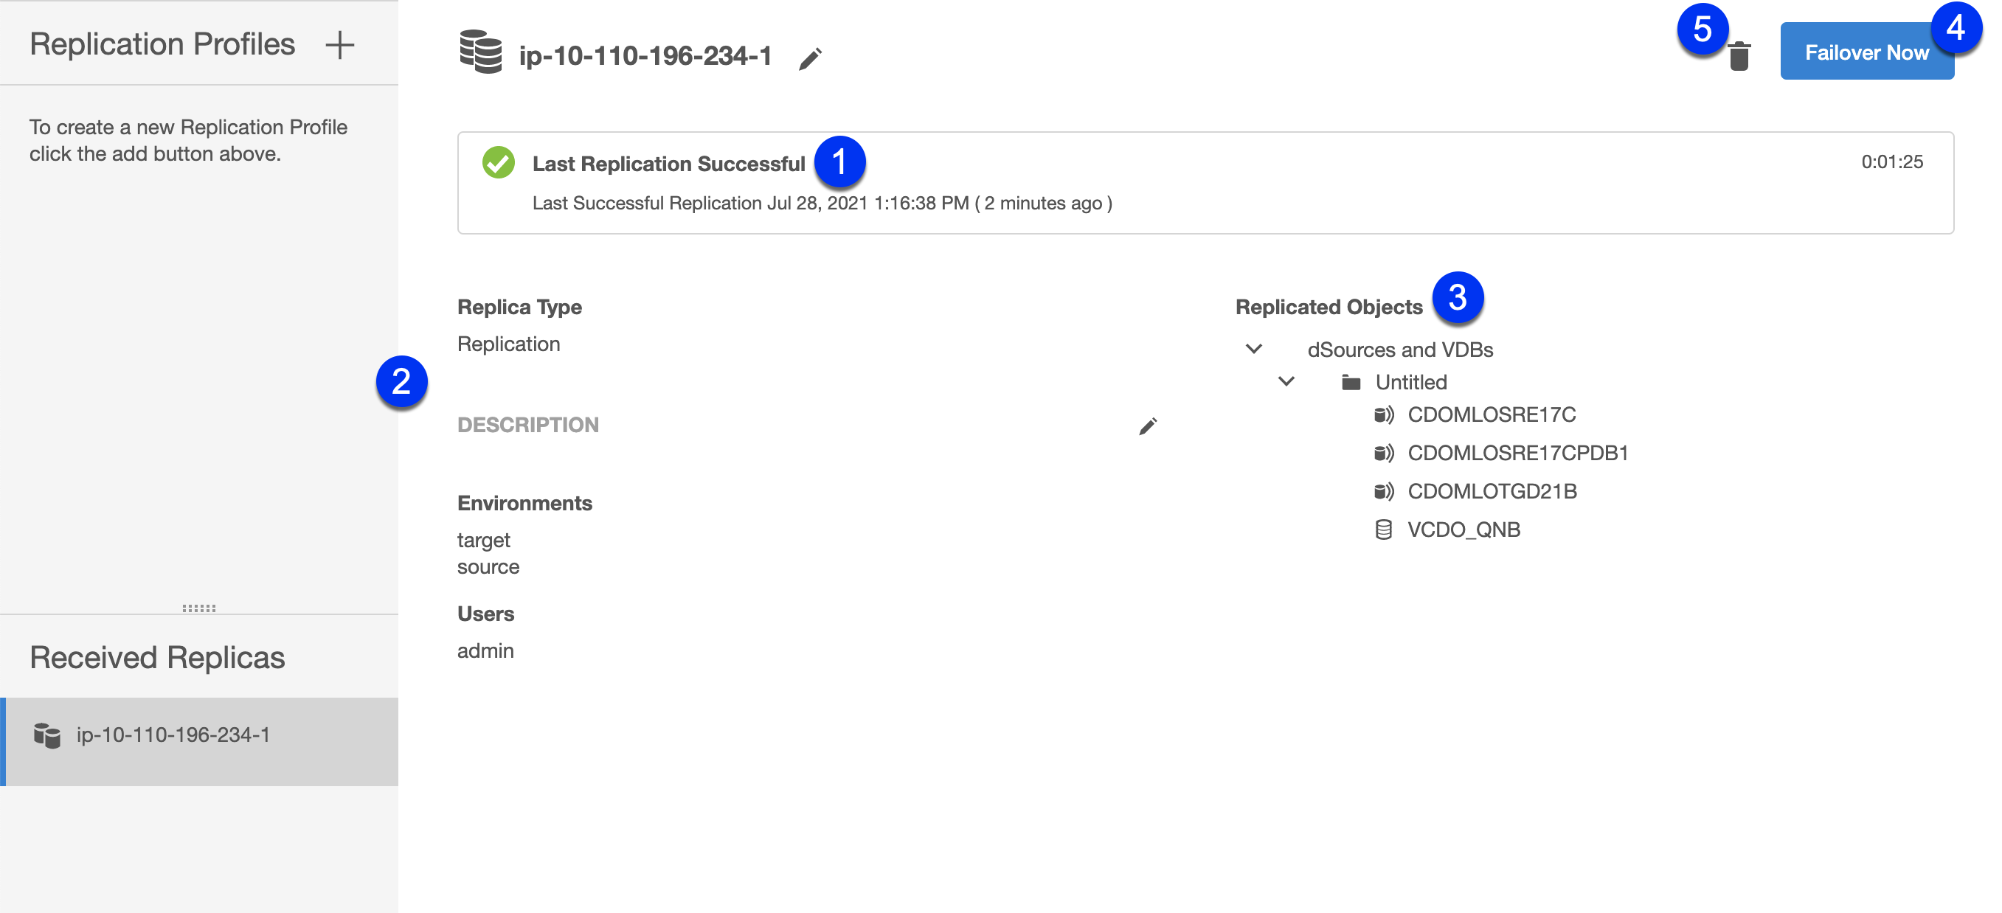Click the add Replication Profile plus icon
This screenshot has height=913, width=2002.
pyautogui.click(x=339, y=45)
